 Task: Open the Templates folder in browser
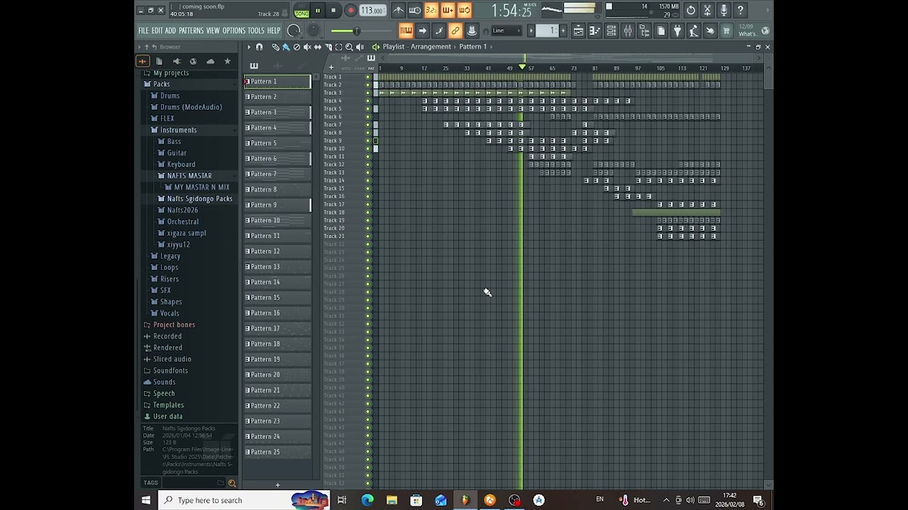click(168, 405)
